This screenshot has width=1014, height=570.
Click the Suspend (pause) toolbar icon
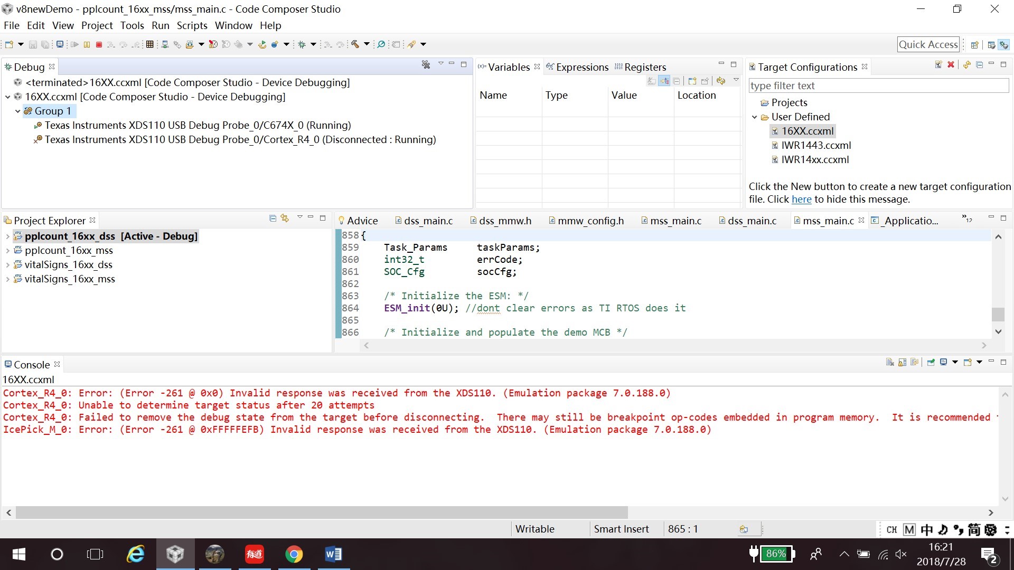point(87,45)
